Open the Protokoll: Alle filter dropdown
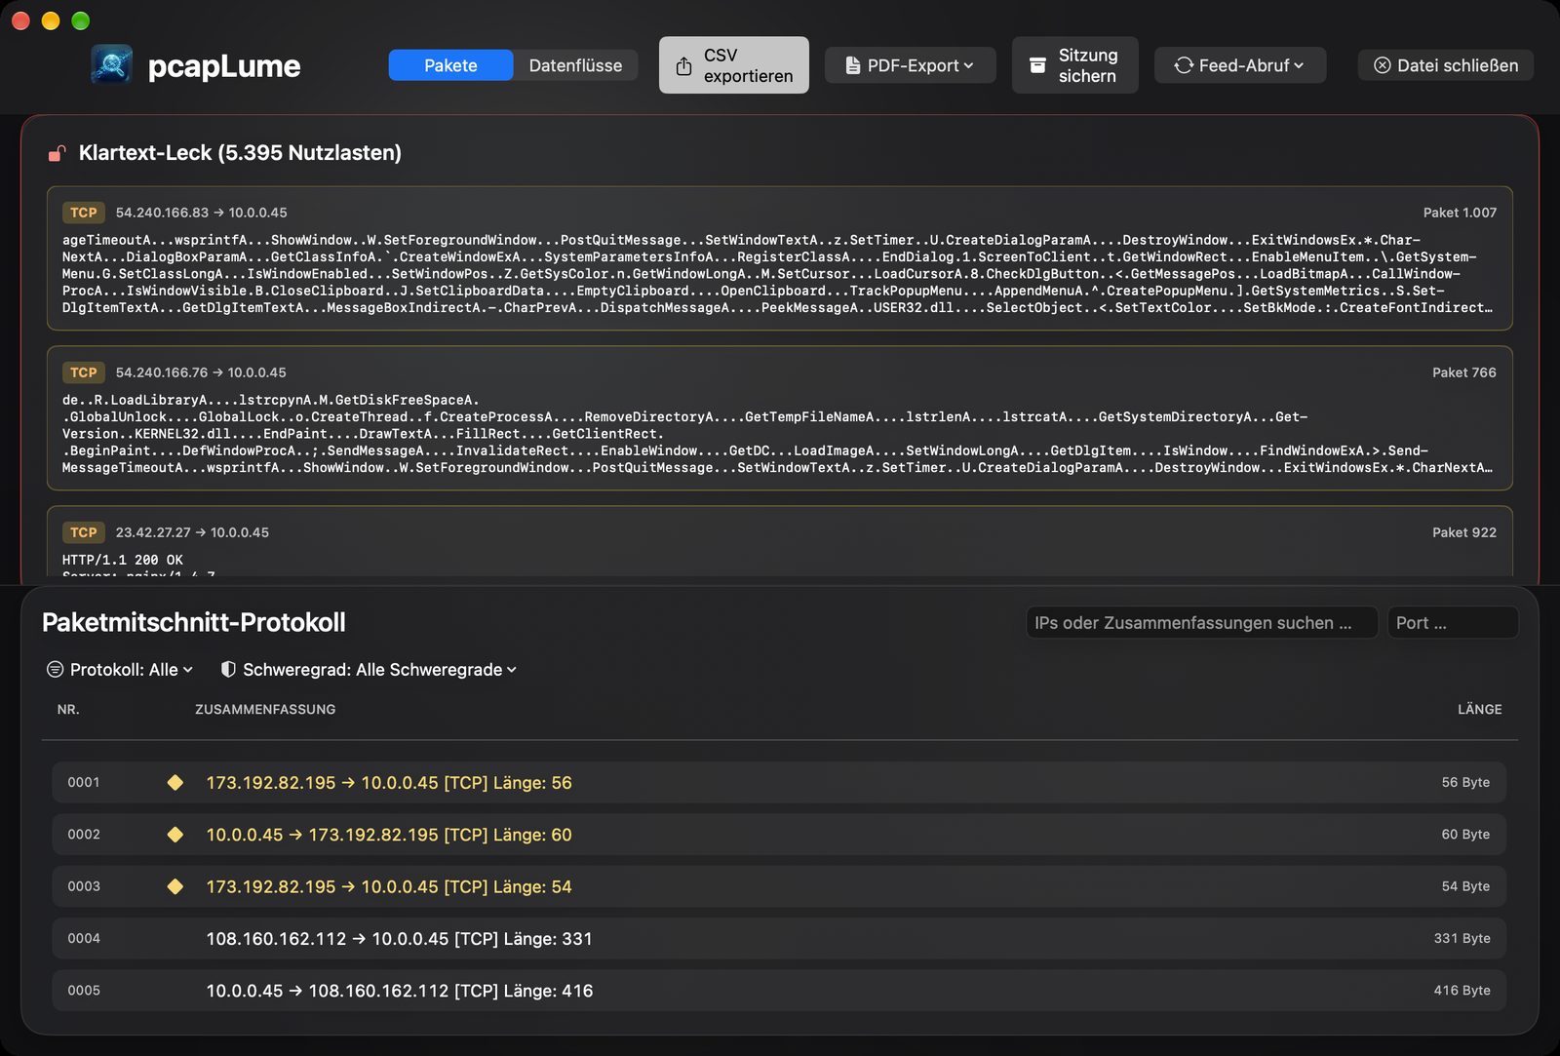The height and width of the screenshot is (1056, 1560). click(x=120, y=670)
